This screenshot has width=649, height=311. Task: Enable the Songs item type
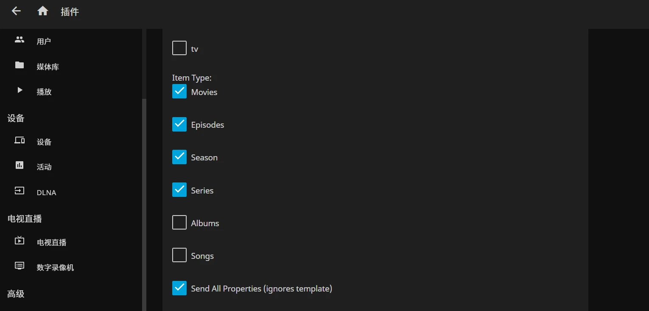179,255
